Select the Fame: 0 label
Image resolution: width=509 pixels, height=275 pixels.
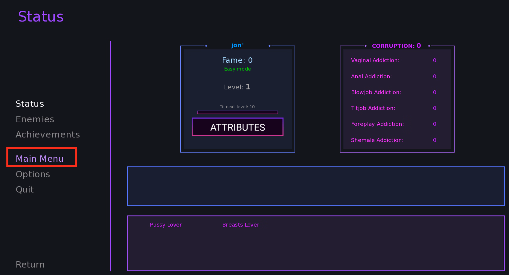(x=237, y=60)
